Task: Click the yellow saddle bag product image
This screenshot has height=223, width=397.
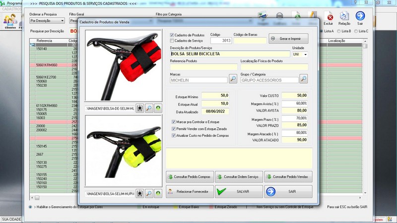Action: click(124, 151)
